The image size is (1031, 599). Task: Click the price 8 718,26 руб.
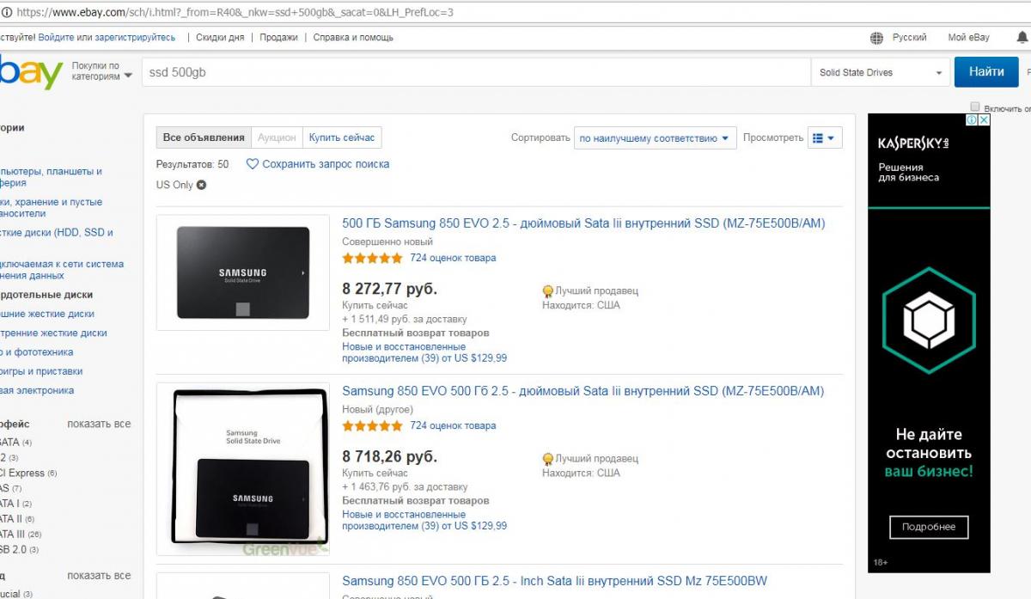(389, 456)
